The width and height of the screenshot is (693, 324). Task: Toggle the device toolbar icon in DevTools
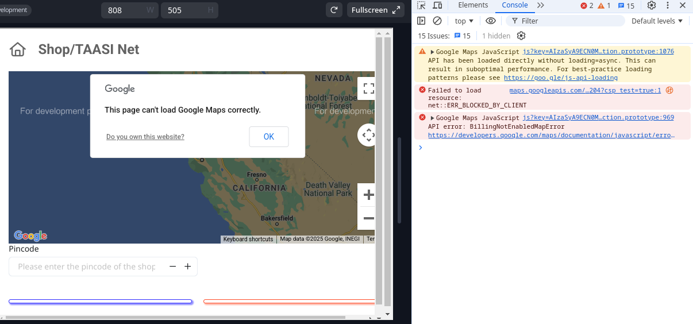click(437, 5)
